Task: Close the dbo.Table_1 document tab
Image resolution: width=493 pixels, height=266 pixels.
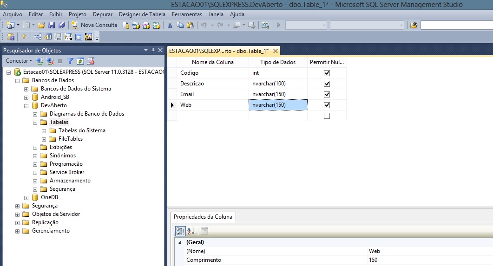Action: tap(275, 51)
